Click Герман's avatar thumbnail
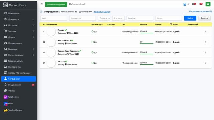The width and height of the screenshot is (214, 120). [x=51, y=32]
